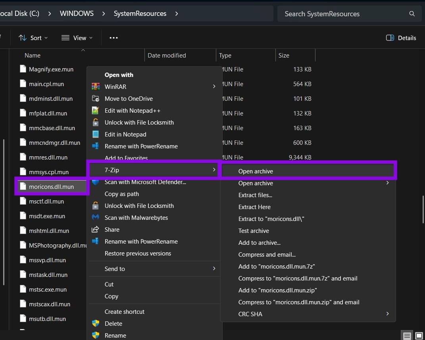Screen dimensions: 425x340
Task: Select Cut from the context menu
Action: coord(109,284)
